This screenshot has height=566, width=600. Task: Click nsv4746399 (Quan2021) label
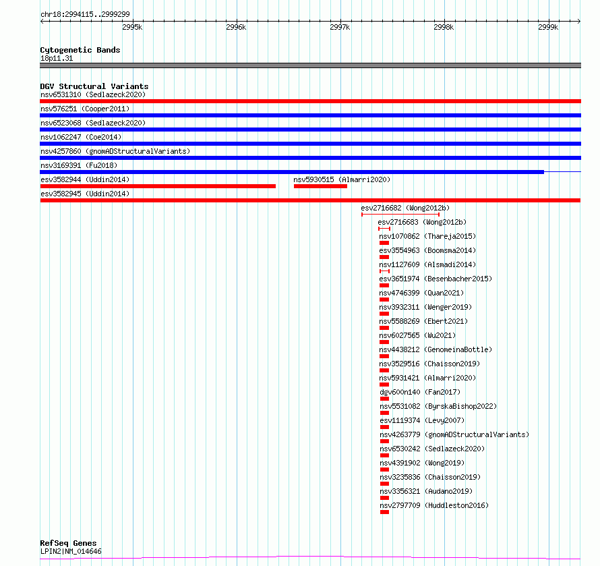(421, 293)
